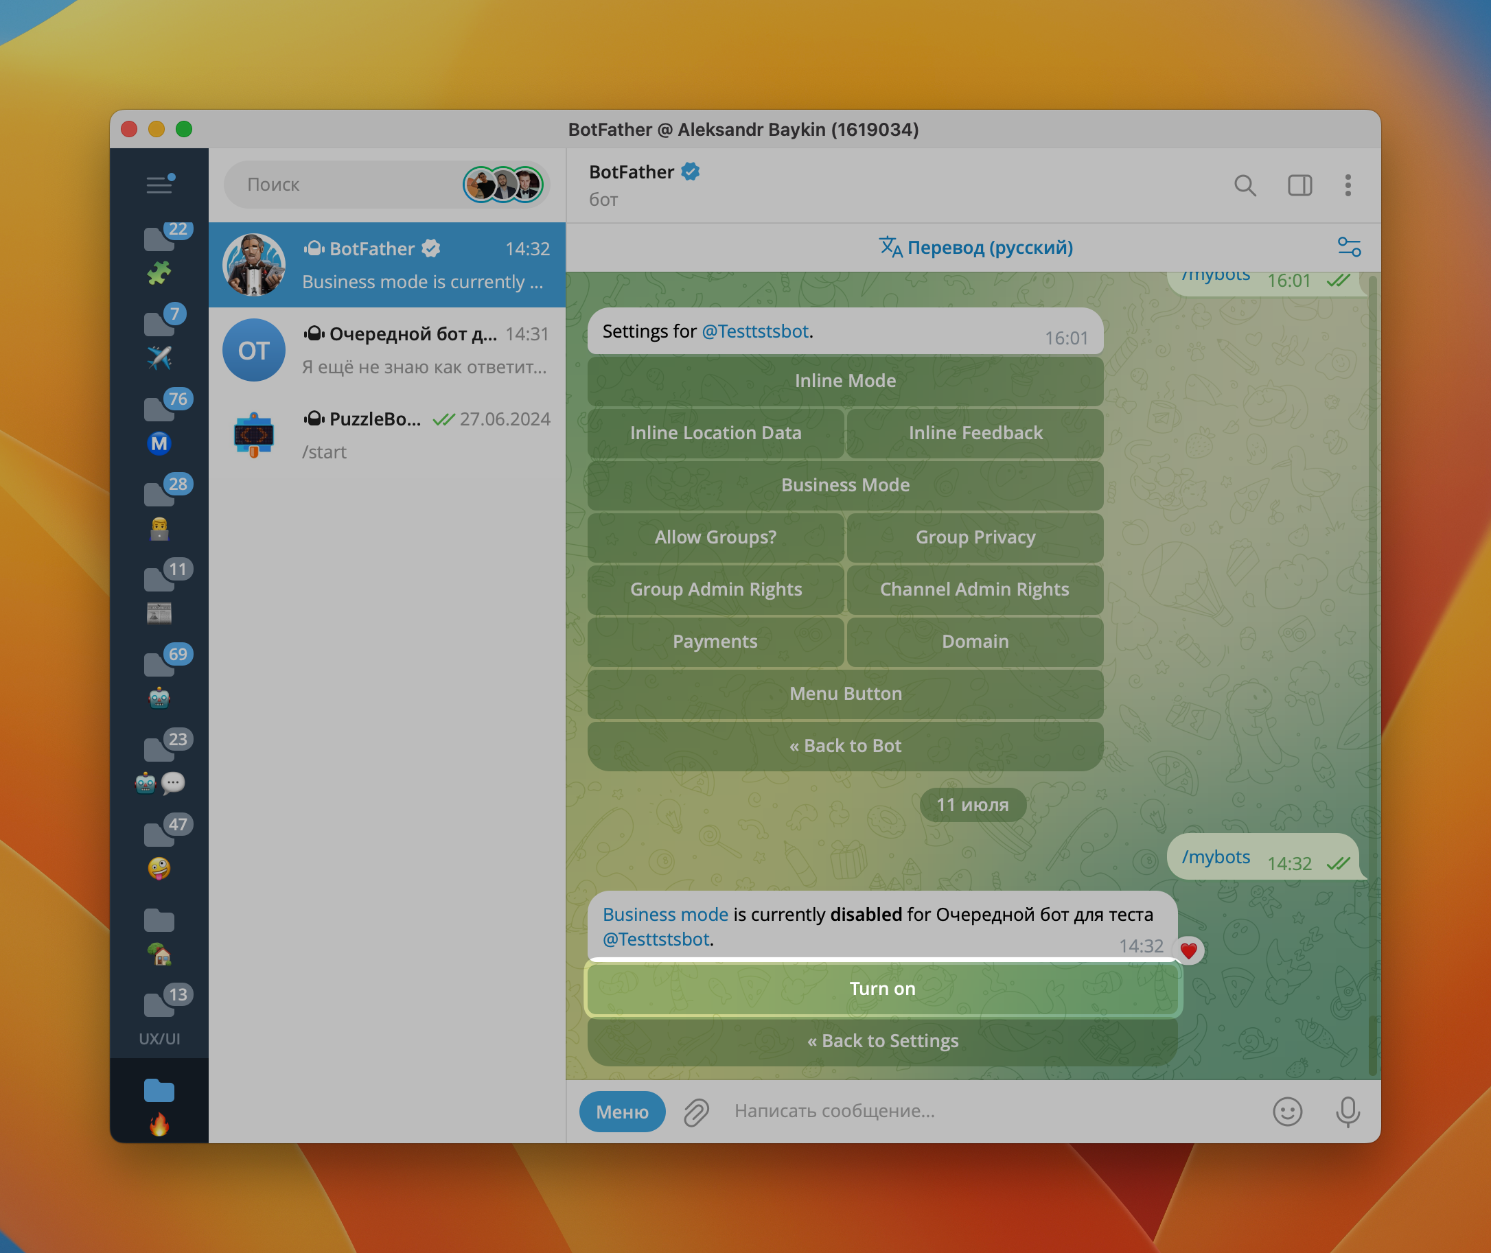Switch to the airplane folder with badge 7

[159, 338]
